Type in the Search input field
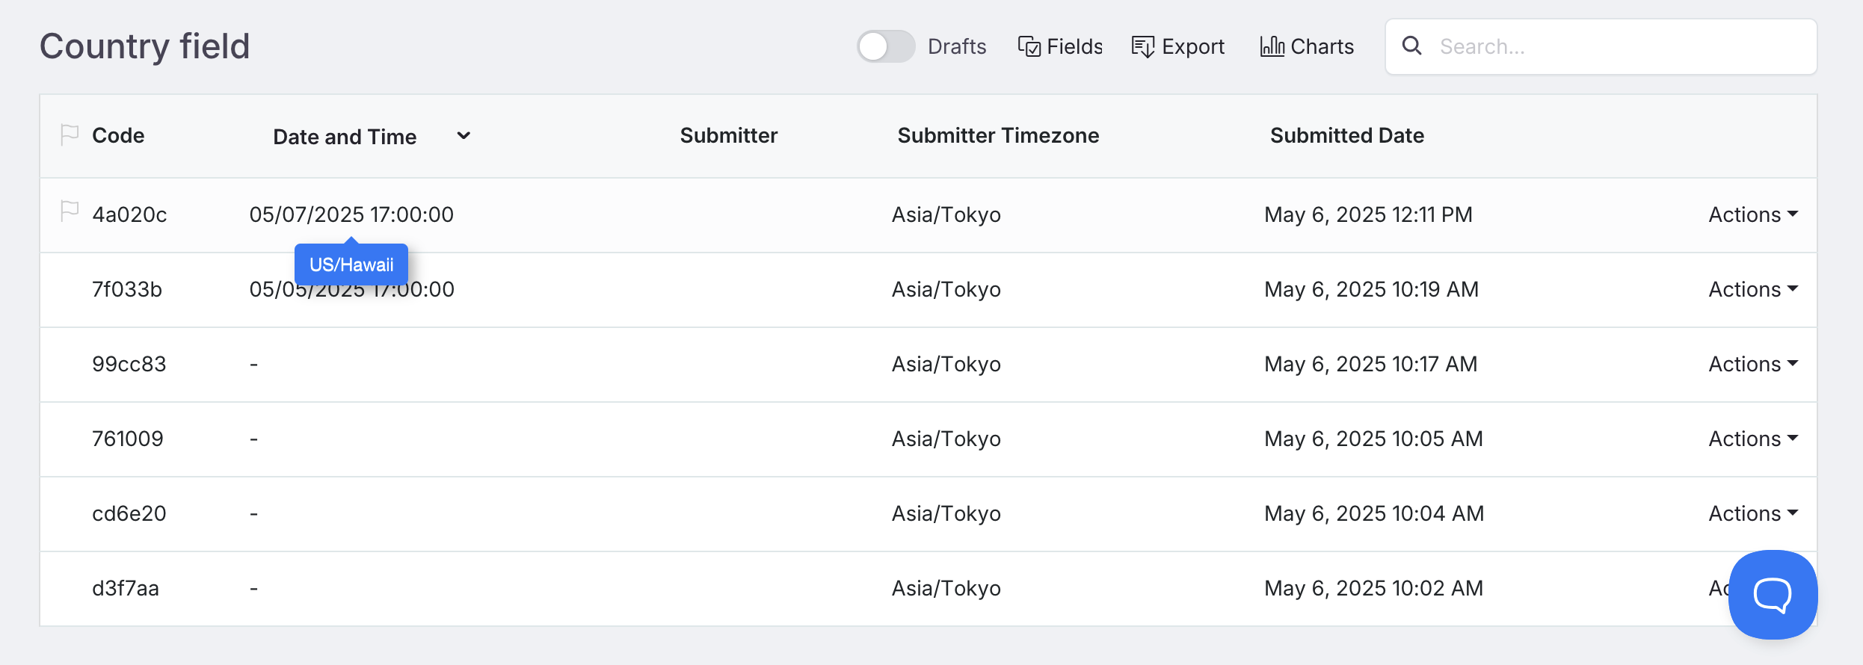Viewport: 1863px width, 665px height. click(1622, 46)
